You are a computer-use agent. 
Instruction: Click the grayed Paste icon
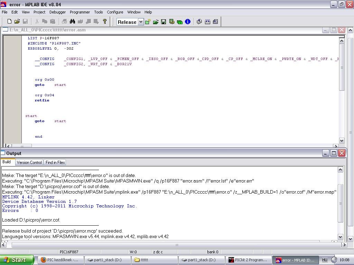tap(53, 21)
